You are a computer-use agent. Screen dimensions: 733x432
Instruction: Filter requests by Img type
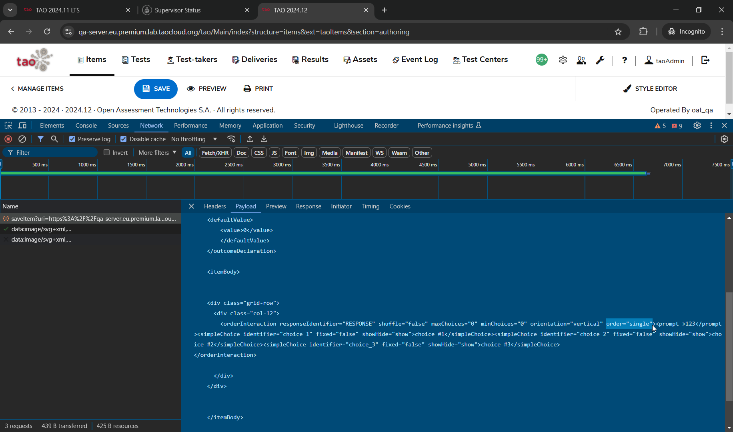point(309,153)
